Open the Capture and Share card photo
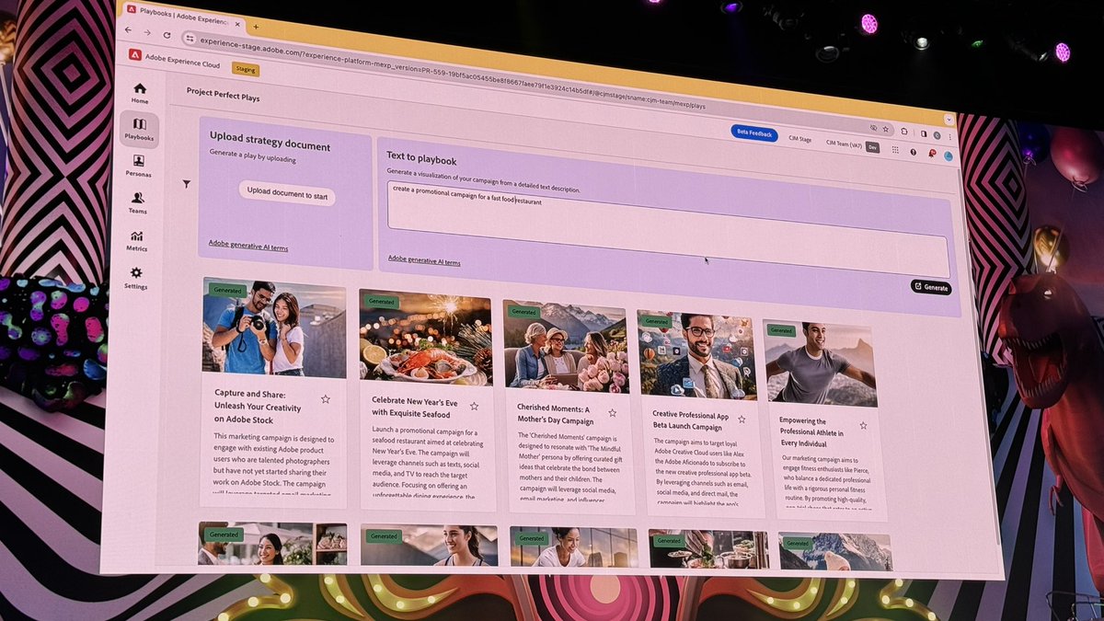Viewport: 1104px width, 621px height. click(x=274, y=328)
